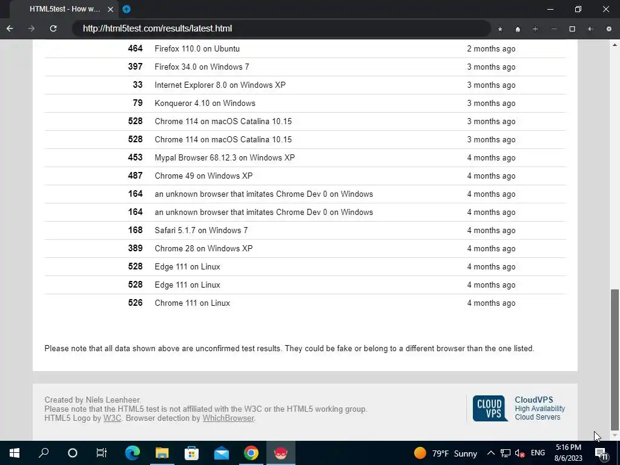Click the unconfirmed test results disclaimer note
620x465 pixels.
(x=289, y=348)
